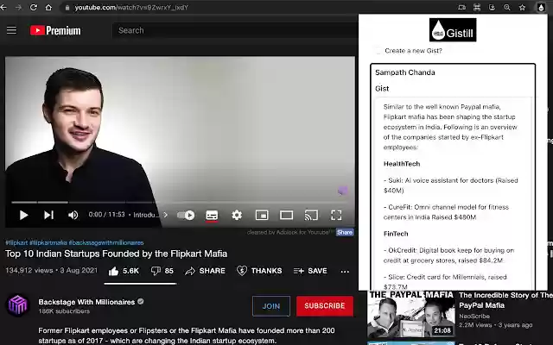Toggle the autoplay switch

[x=186, y=215]
